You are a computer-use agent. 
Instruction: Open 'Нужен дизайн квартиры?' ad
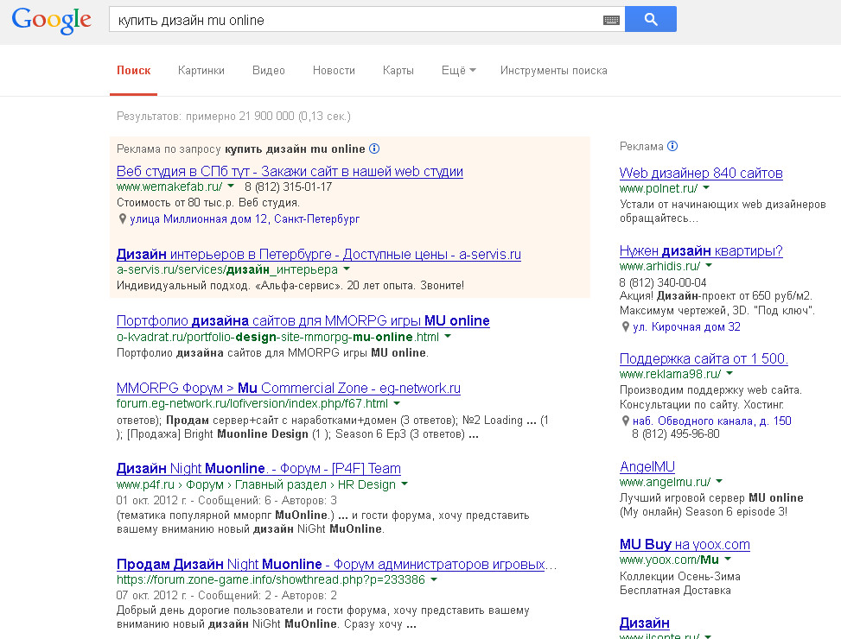[x=701, y=250]
